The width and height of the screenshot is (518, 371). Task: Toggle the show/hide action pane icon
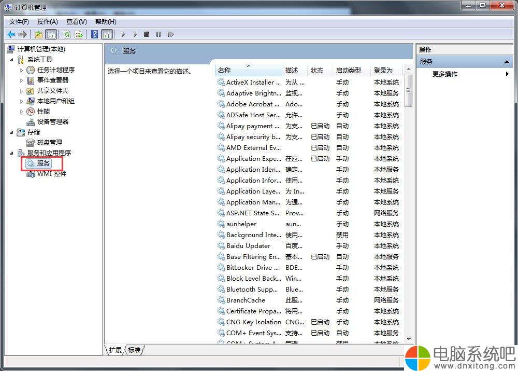[x=107, y=34]
